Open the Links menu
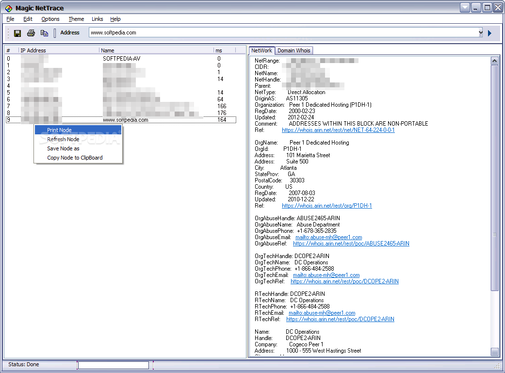The image size is (505, 373). pos(97,19)
